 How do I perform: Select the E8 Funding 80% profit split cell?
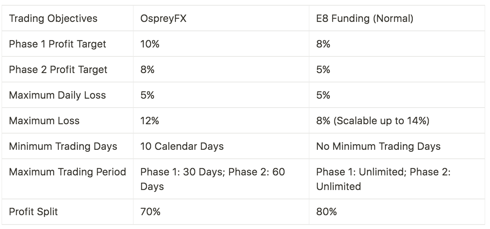397,212
